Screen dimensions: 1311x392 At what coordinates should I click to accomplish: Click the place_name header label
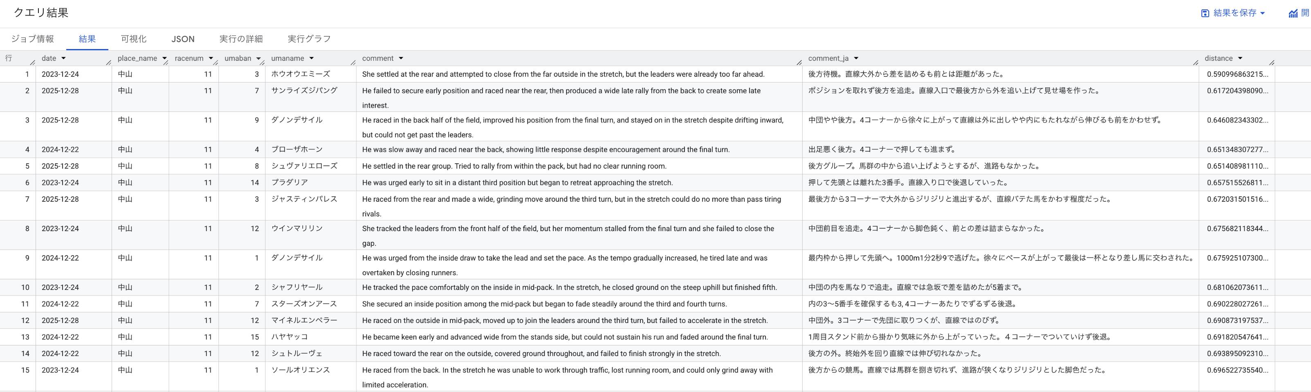(137, 58)
